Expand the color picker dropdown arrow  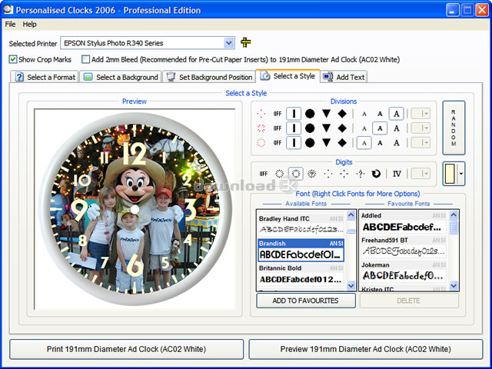point(460,174)
